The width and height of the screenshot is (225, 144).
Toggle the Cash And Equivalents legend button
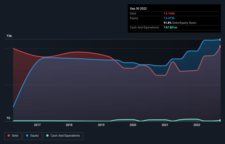point(63,136)
